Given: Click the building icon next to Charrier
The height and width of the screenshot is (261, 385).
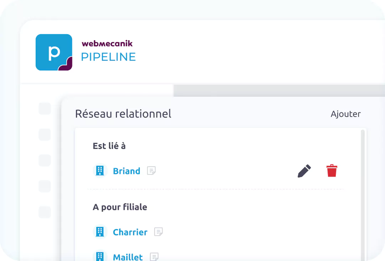Looking at the screenshot, I should (x=100, y=232).
